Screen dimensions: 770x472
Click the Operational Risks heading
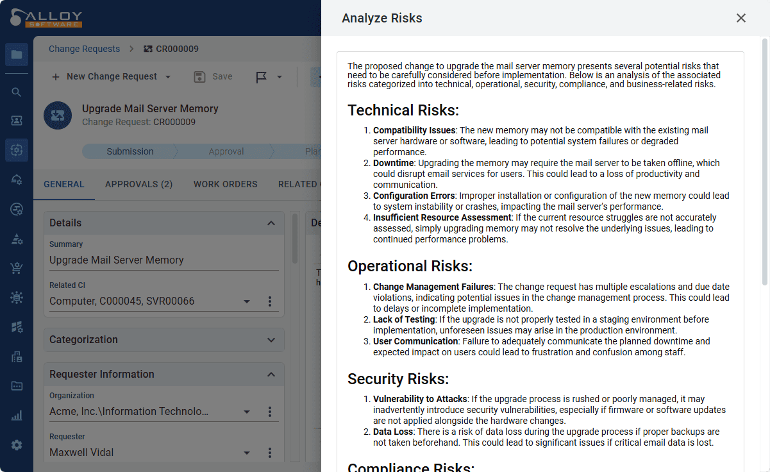pyautogui.click(x=410, y=266)
